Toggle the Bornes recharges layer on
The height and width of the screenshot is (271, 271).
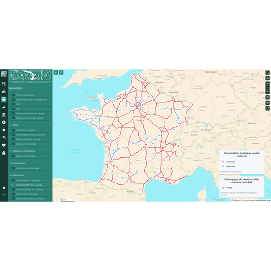(30, 156)
